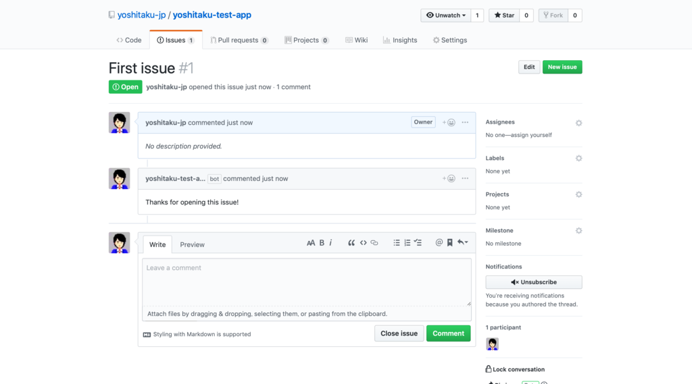Open options menu on yoshitaku-jp's comment
This screenshot has width=692, height=384.
[465, 123]
